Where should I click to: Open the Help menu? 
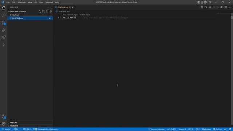click(x=57, y=2)
